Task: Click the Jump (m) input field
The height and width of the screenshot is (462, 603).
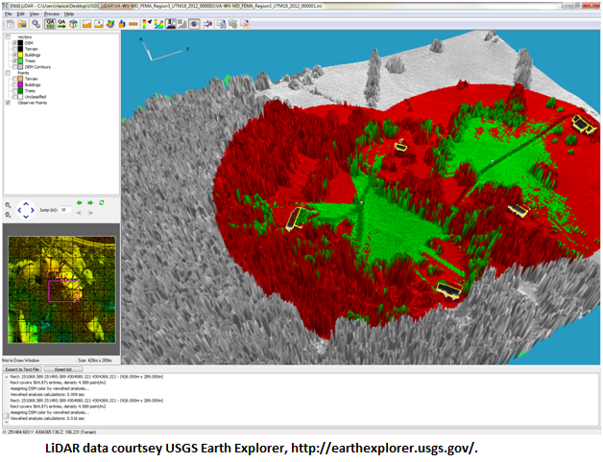Action: (x=65, y=210)
